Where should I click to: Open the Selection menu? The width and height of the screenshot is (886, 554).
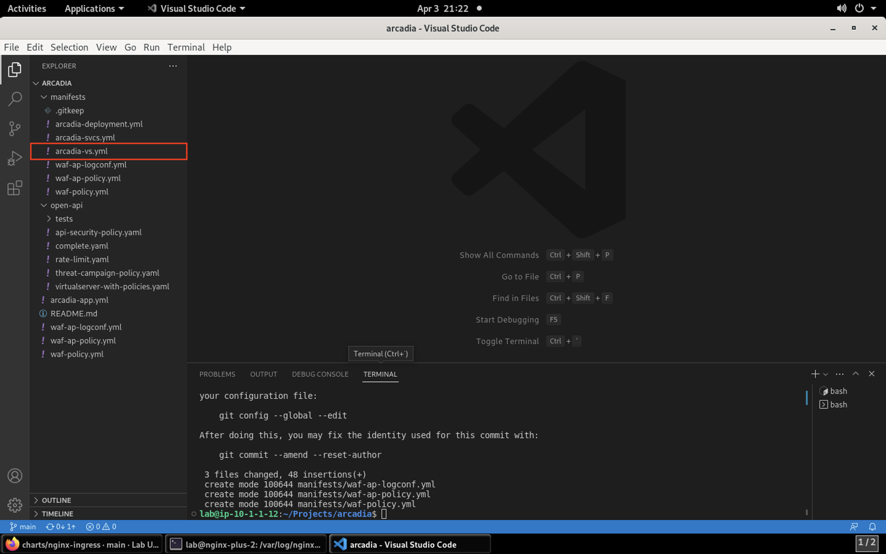tap(69, 47)
